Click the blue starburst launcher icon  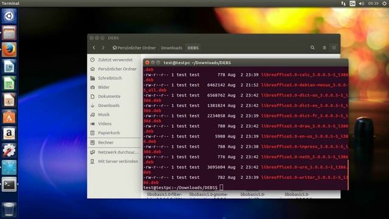pos(9,168)
